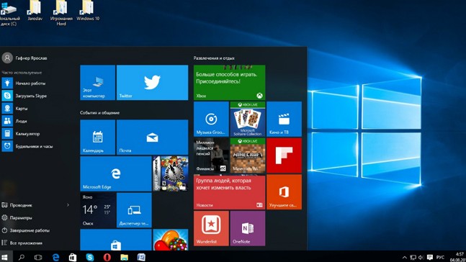Click the События и общение group header

coord(100,113)
